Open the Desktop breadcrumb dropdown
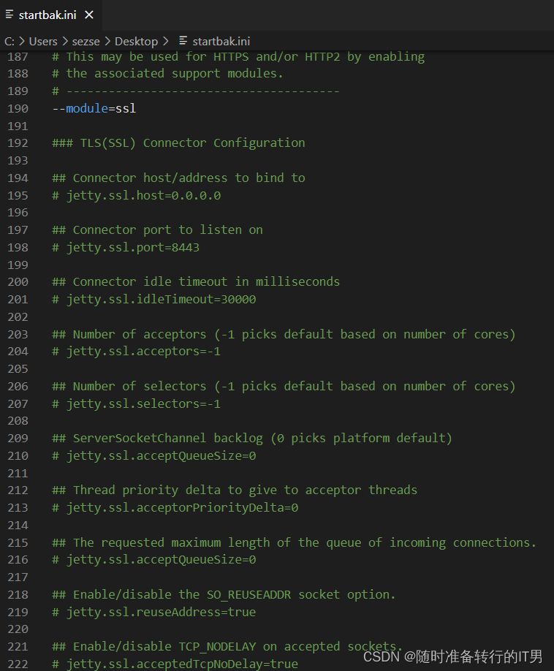The image size is (554, 671). 136,41
